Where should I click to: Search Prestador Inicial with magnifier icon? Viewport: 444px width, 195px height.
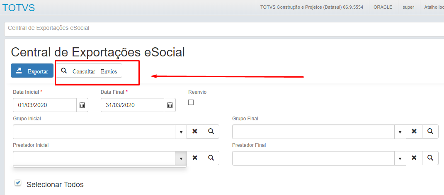coord(211,158)
